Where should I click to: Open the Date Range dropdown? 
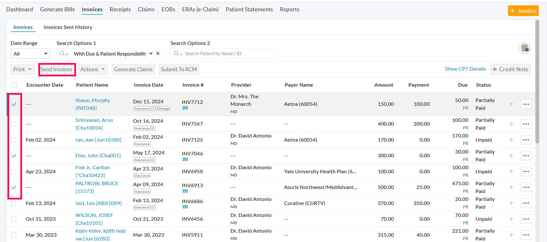tap(30, 54)
